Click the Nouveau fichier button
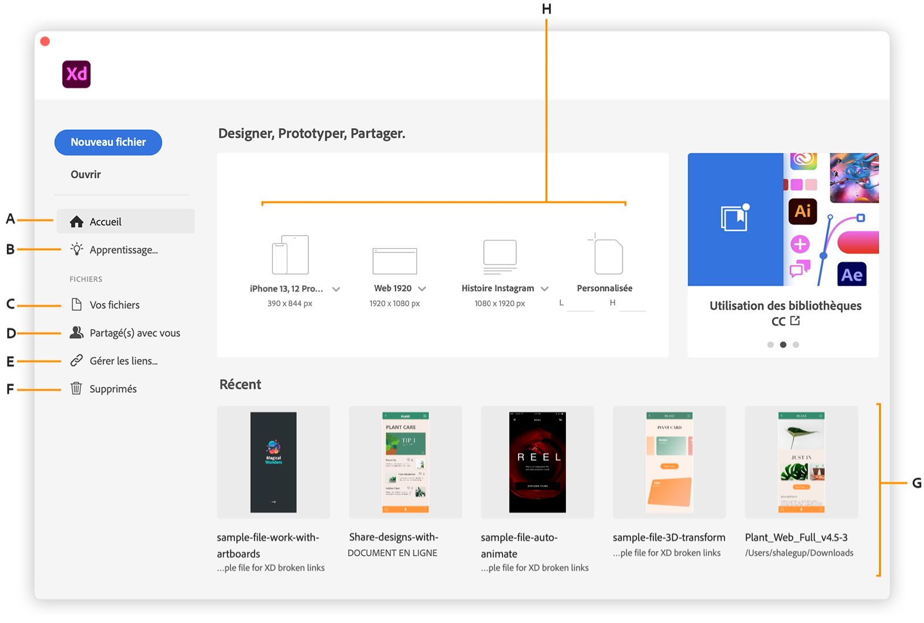Image resolution: width=924 pixels, height=623 pixels. pyautogui.click(x=108, y=142)
